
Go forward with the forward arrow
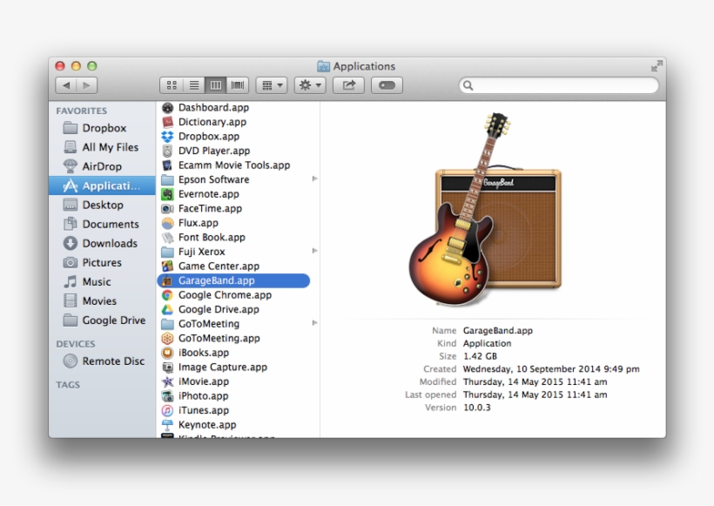tap(86, 85)
